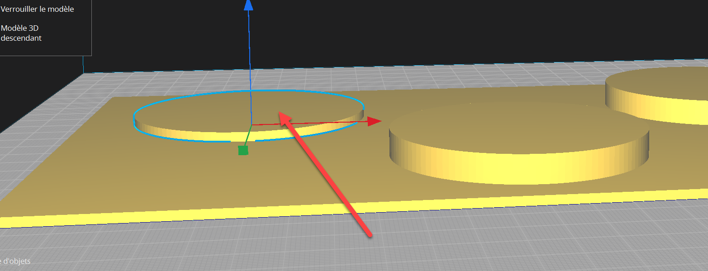Select the cylinder at the right edge

pos(657,95)
